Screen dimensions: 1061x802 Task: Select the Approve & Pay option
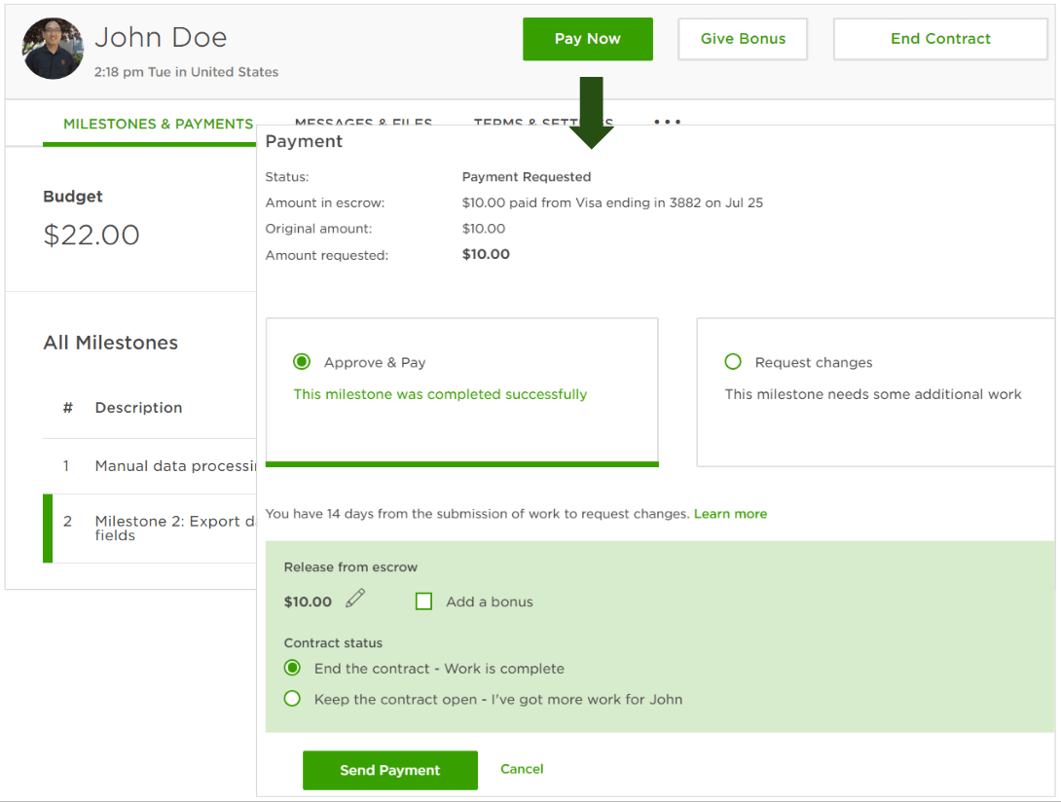coord(301,361)
